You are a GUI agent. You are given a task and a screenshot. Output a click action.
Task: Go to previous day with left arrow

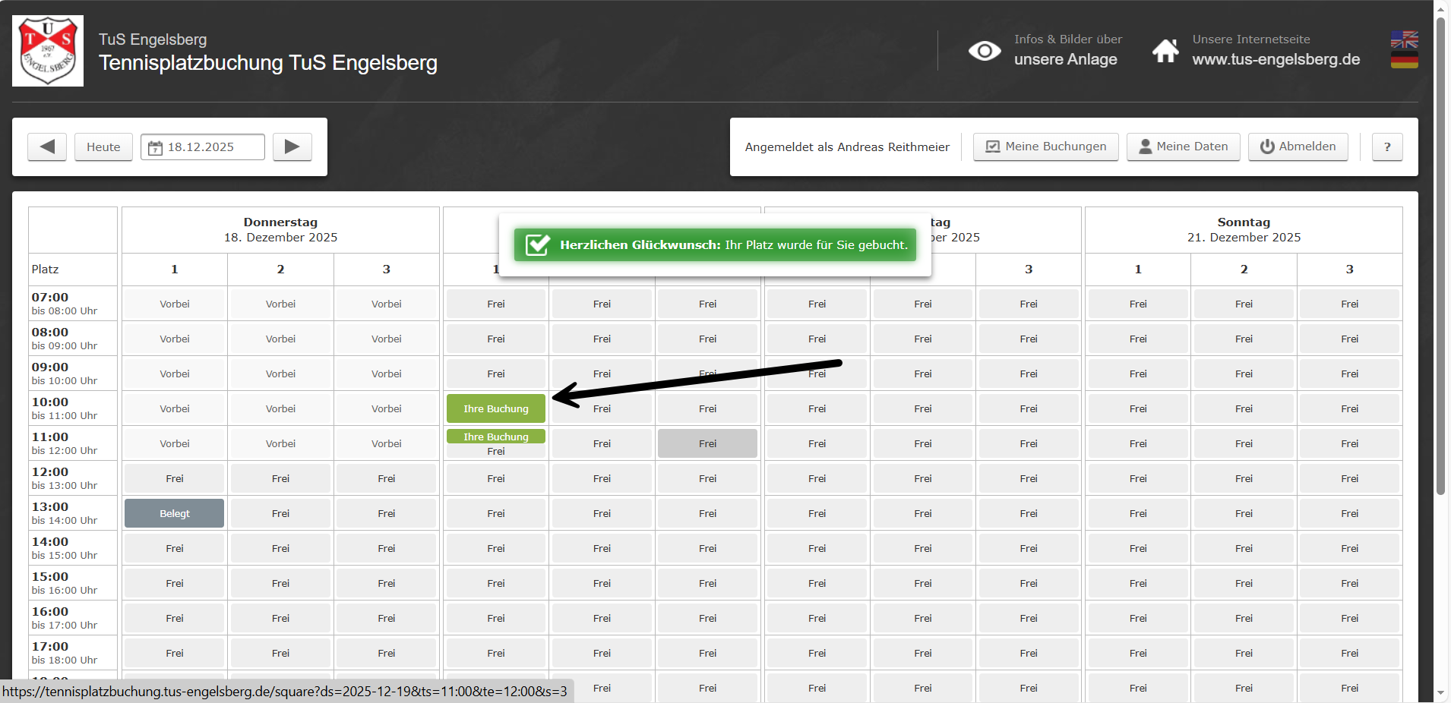point(47,147)
